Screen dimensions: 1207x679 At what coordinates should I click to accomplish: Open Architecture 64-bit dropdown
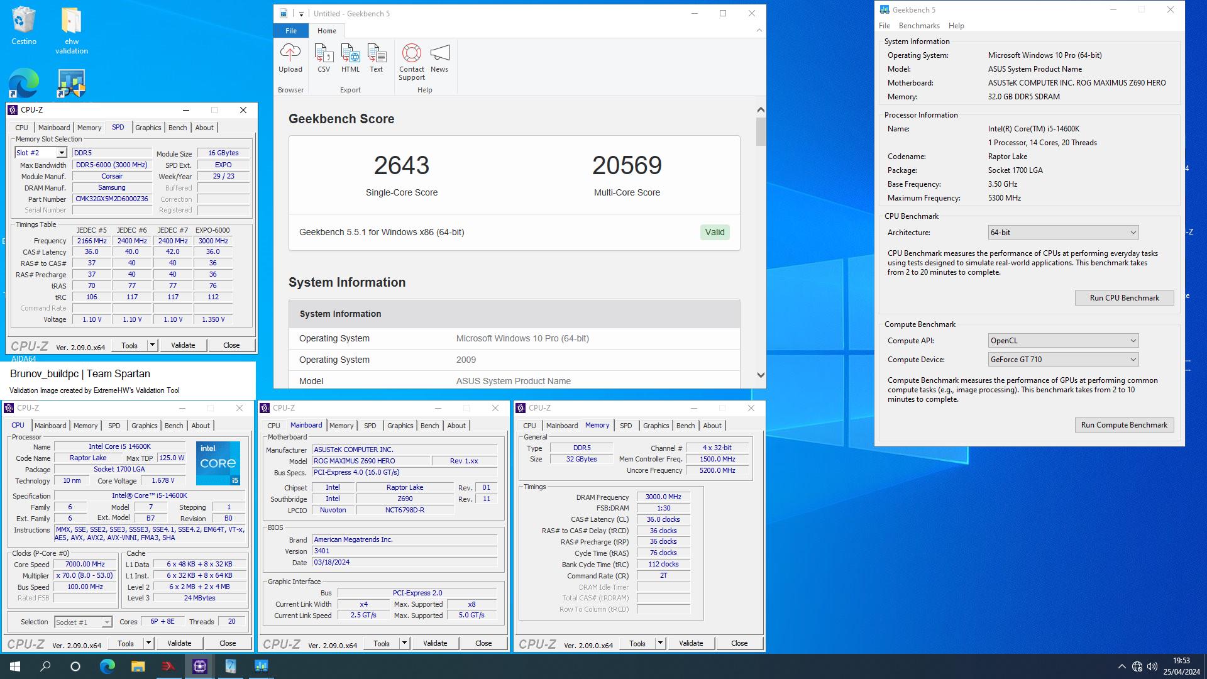click(1063, 233)
